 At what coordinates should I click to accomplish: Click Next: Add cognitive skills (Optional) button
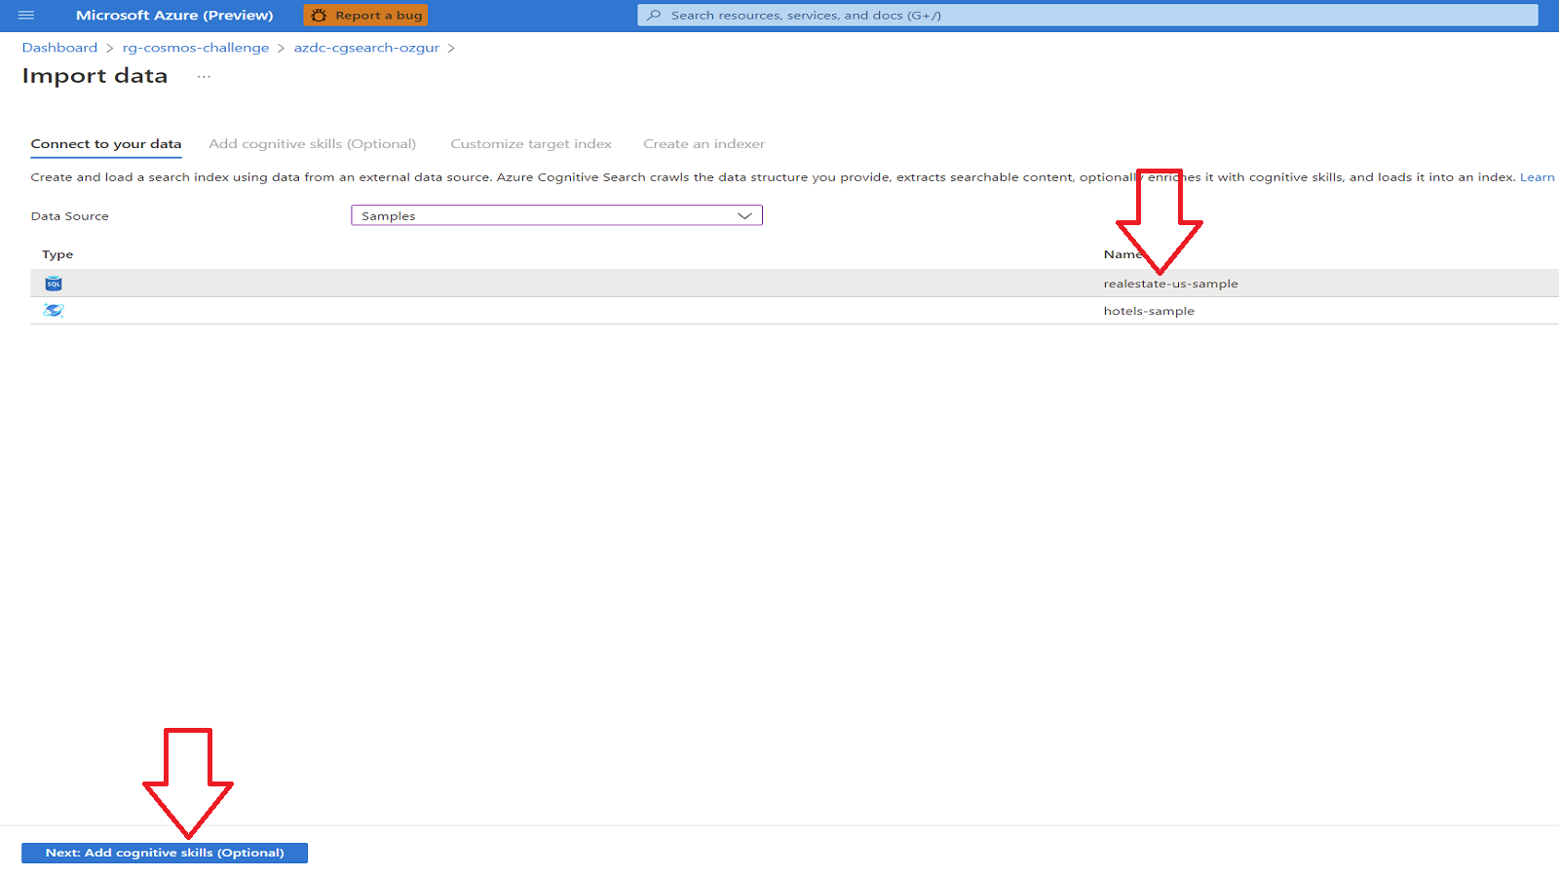[166, 853]
